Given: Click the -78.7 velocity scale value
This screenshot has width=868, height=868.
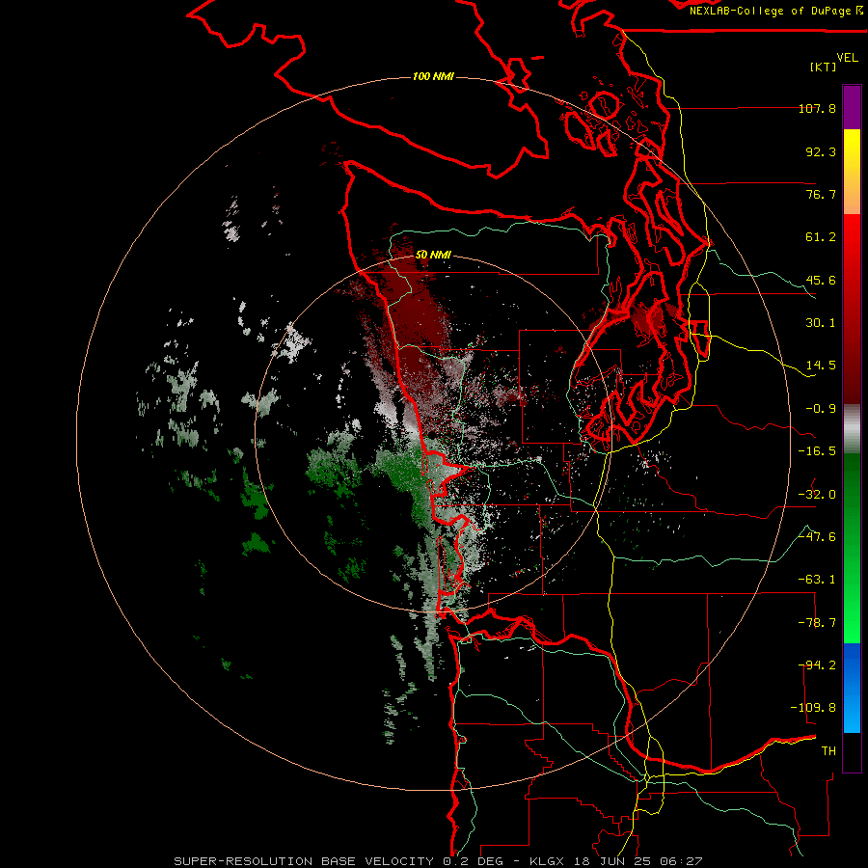Looking at the screenshot, I should [x=817, y=623].
